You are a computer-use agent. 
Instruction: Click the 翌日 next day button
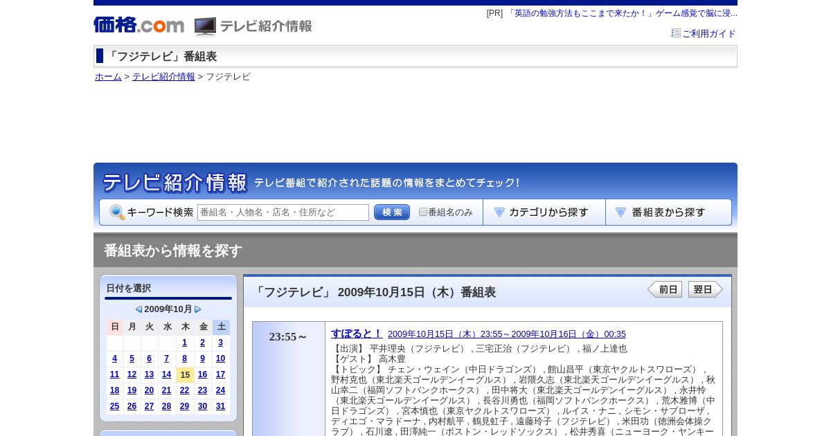[706, 289]
